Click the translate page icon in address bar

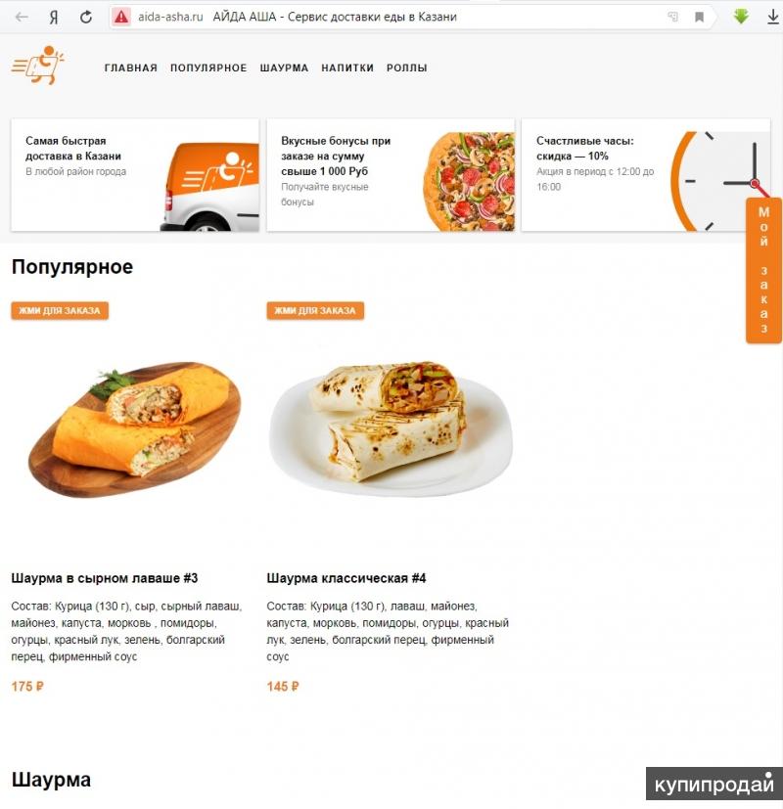pos(673,17)
